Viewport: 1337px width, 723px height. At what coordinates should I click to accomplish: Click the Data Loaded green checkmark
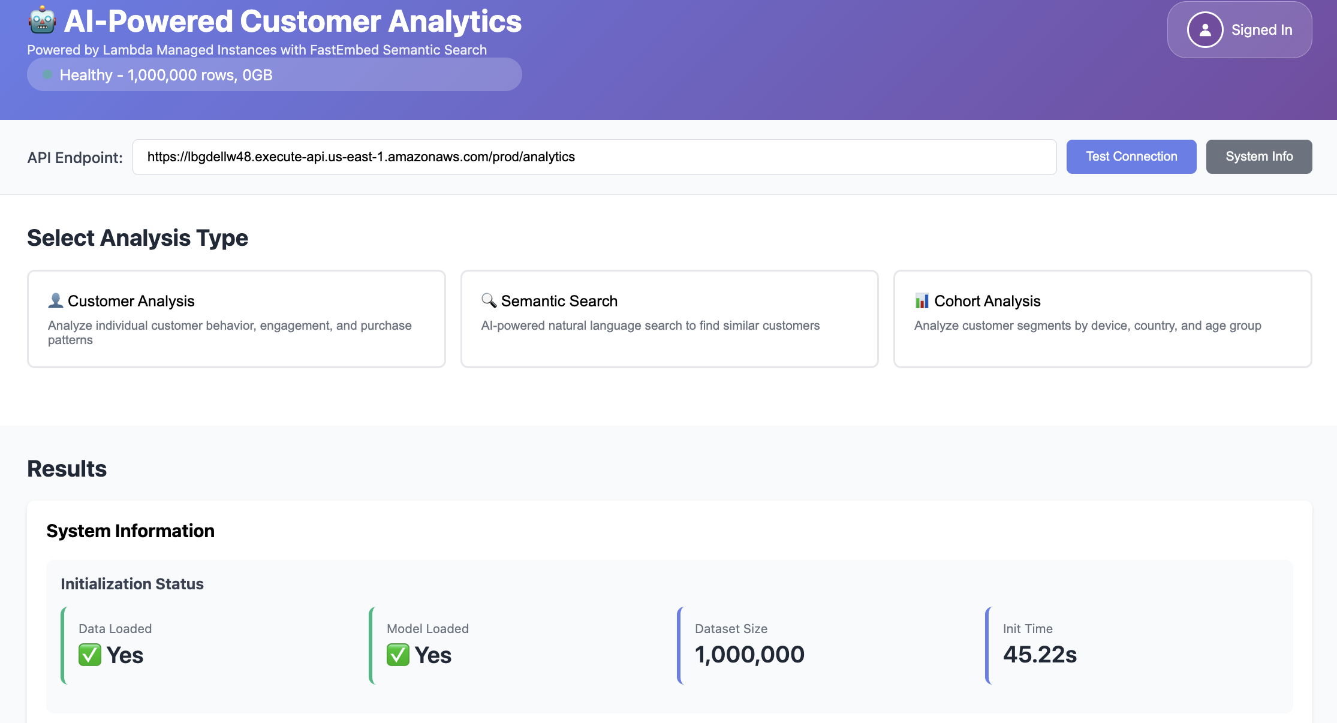pos(90,655)
